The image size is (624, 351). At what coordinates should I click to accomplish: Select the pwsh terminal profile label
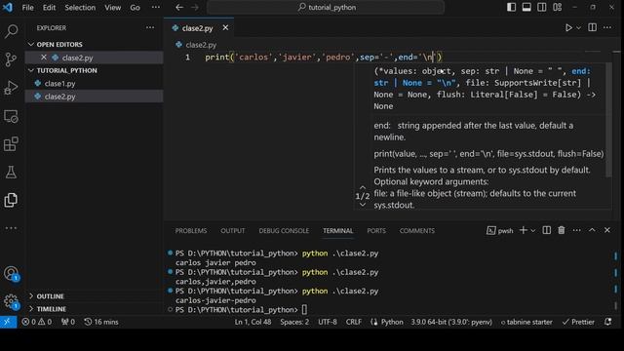pos(500,230)
